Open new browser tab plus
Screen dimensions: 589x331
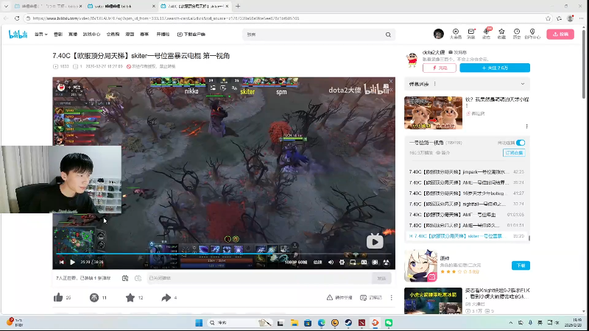coord(238,7)
